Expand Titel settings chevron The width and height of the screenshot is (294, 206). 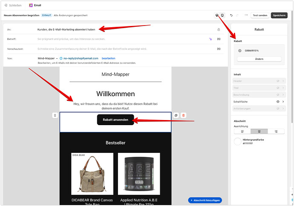[283, 88]
